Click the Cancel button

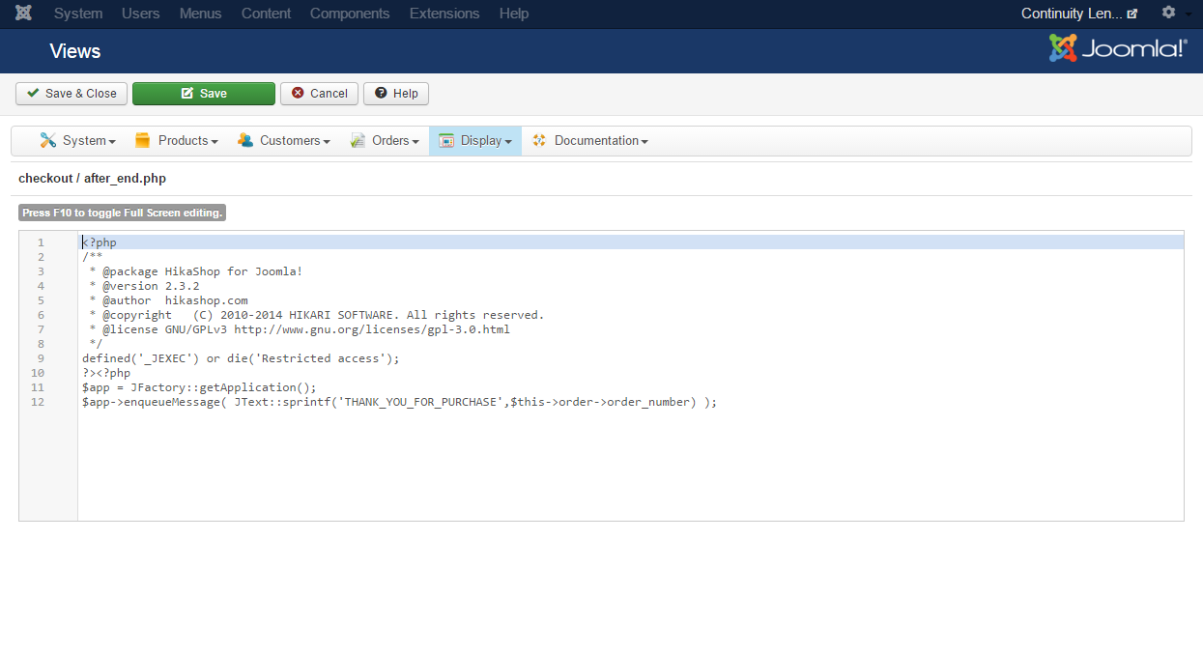(x=320, y=94)
